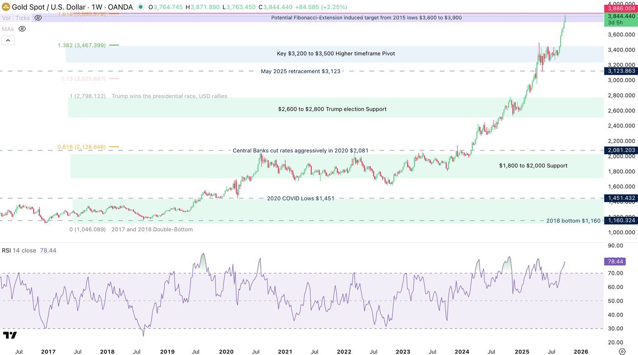The image size is (638, 355).
Task: Click the TradingView logo
Action: 10,335
